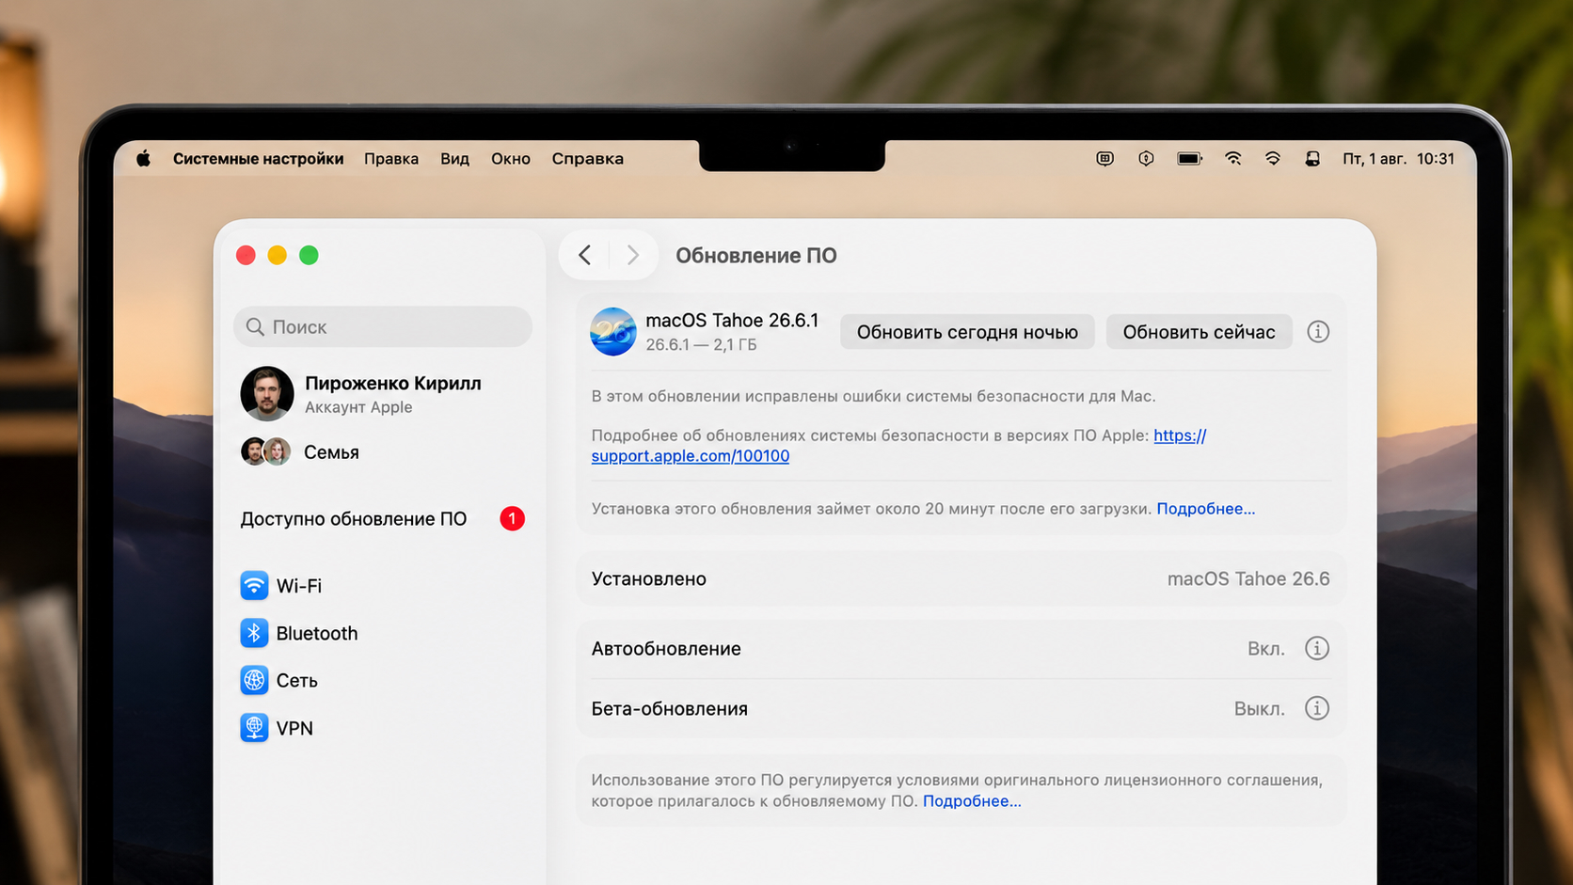Viewport: 1573px width, 885px height.
Task: Click the Установлено row label
Action: click(649, 579)
